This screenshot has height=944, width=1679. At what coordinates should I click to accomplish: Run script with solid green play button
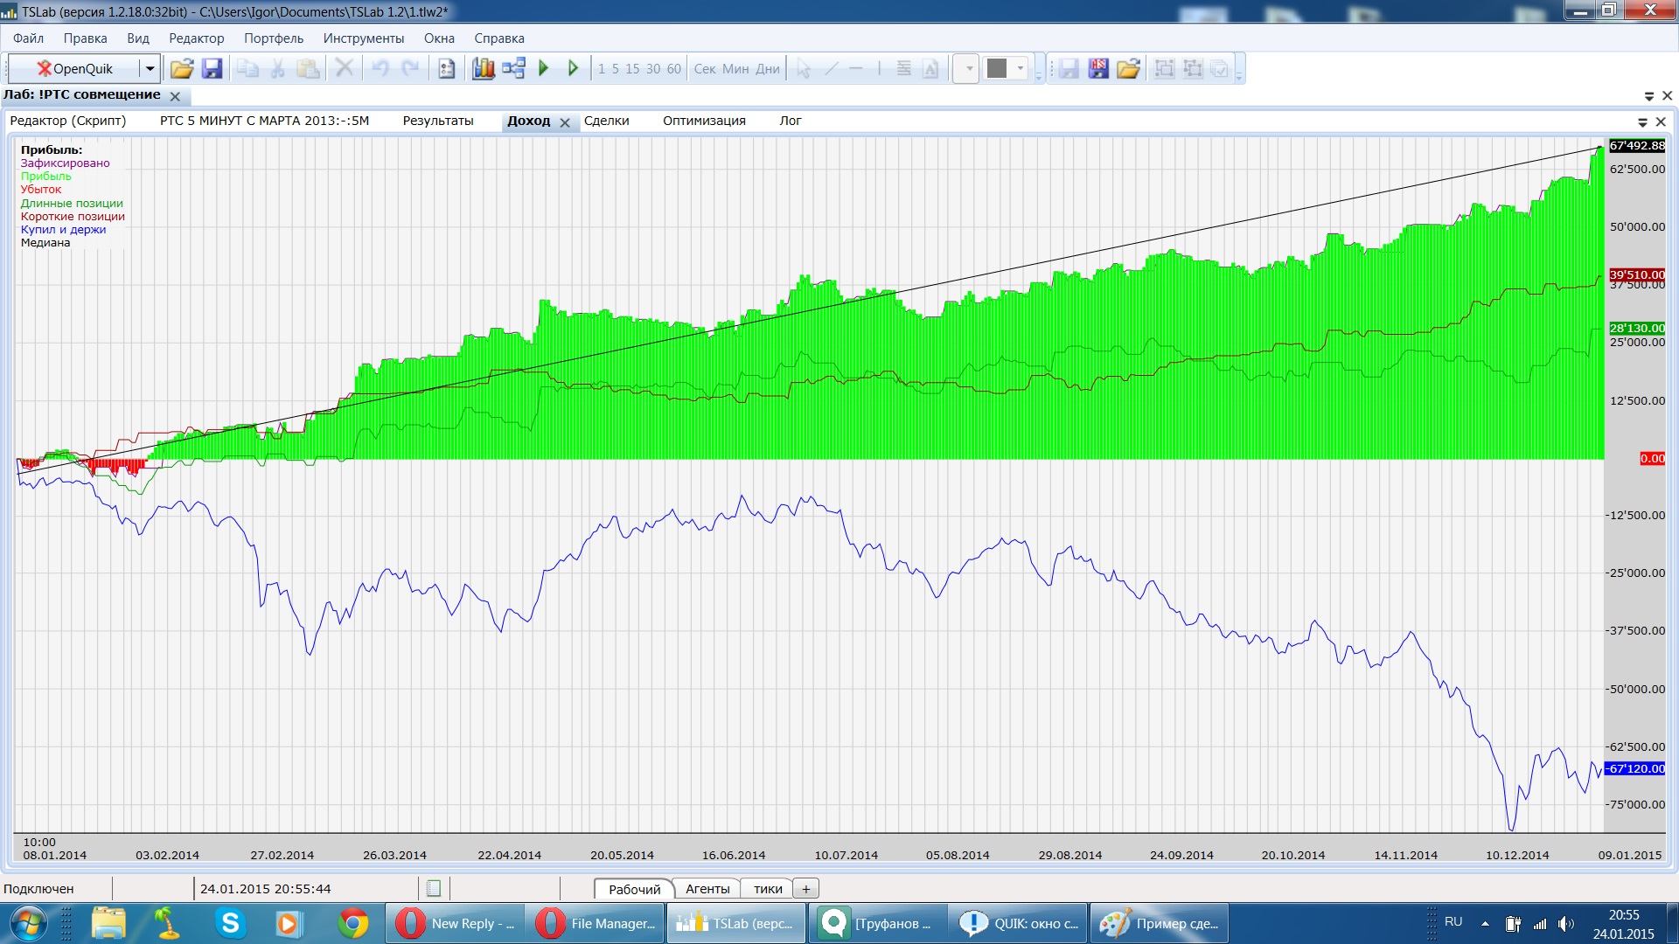[x=544, y=68]
